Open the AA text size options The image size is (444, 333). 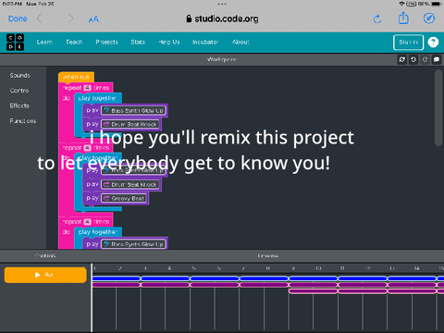(93, 19)
